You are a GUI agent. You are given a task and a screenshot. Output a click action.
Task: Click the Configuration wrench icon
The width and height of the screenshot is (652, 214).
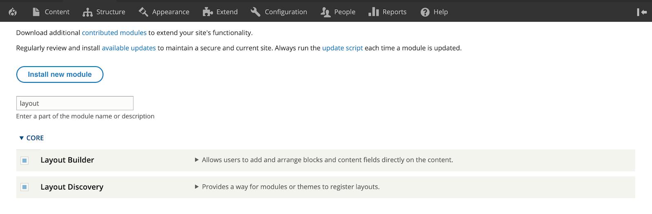pos(256,12)
